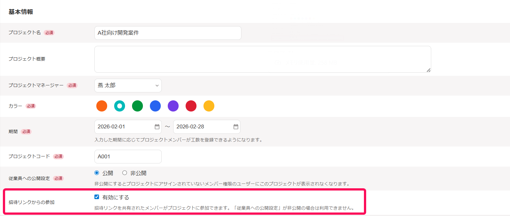Viewport: 510px width, 216px height.
Task: Select the 非公開 radio button
Action: 125,173
